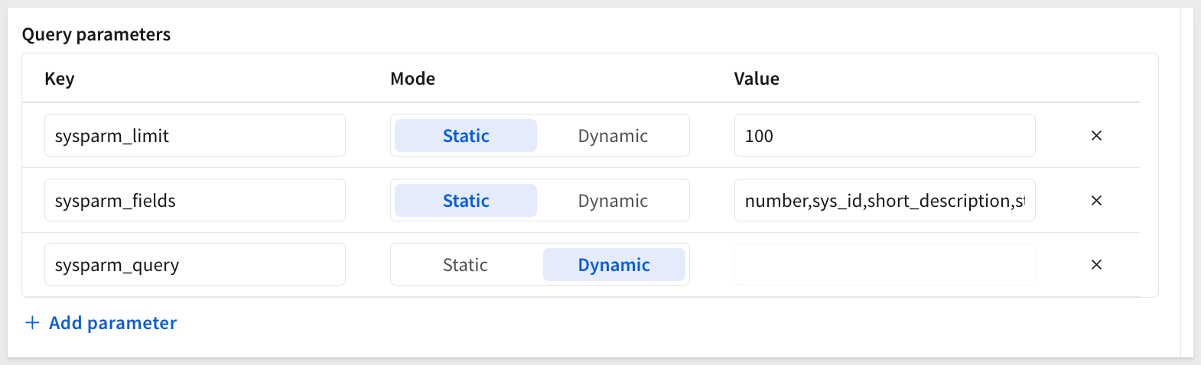Edit the sysparm_limit key field
Viewport: 1201px width, 365px height.
(x=194, y=135)
